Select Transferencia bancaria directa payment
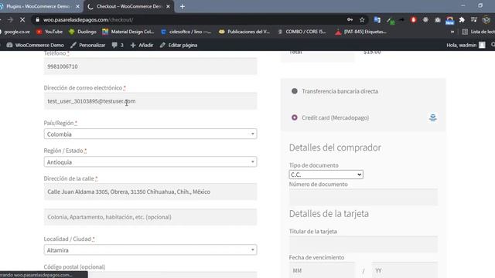The width and height of the screenshot is (495, 278). [x=295, y=91]
